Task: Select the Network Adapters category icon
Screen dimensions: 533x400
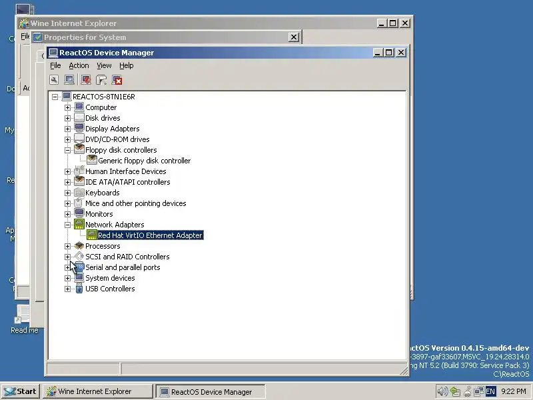Action: tap(79, 225)
